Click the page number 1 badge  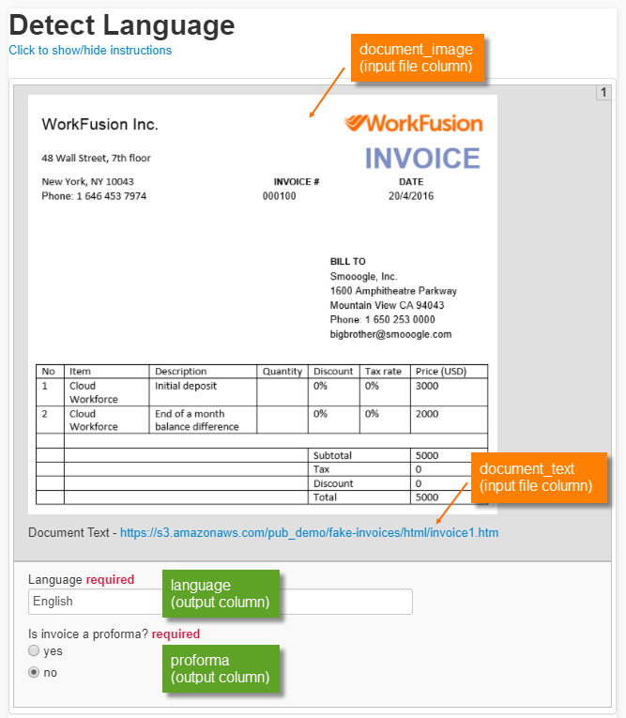[603, 93]
